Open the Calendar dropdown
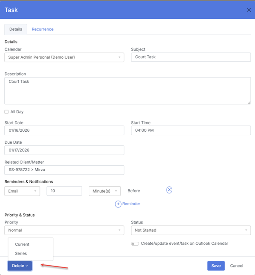Screen dimensions: 255x275 [64, 57]
